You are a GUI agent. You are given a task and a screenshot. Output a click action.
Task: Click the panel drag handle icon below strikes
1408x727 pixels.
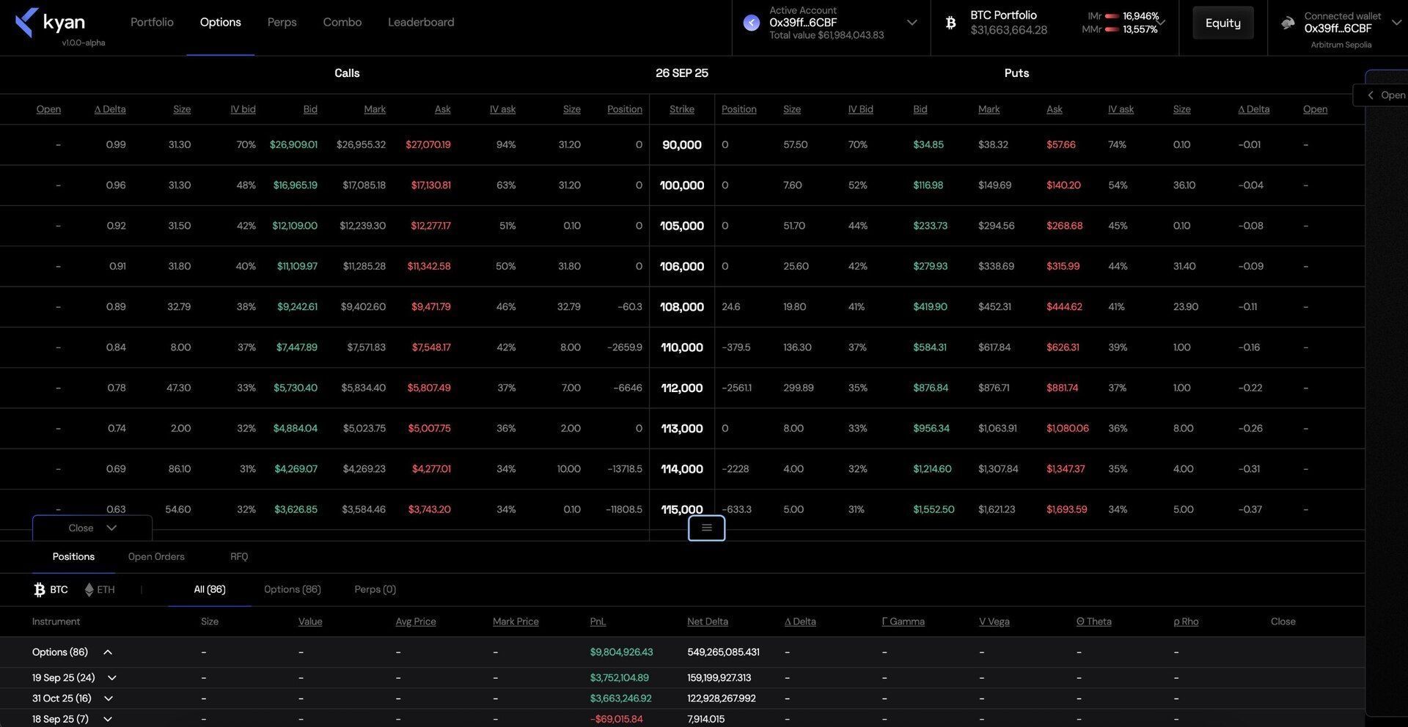point(707,528)
